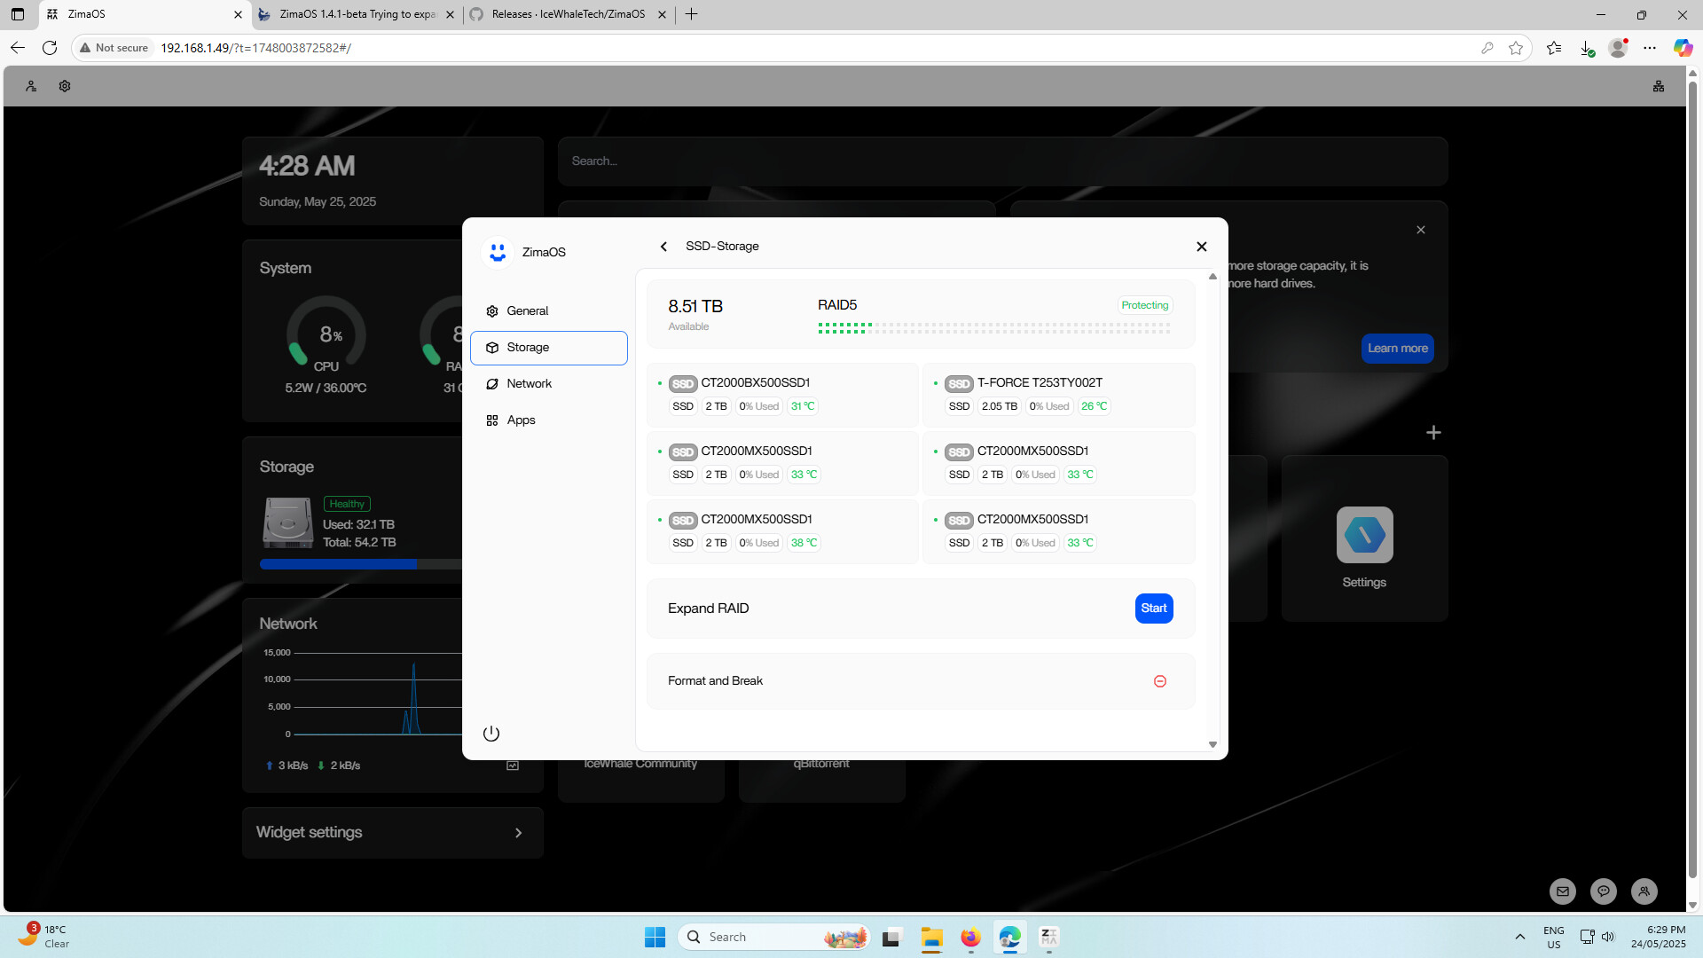
Task: Click the CPU usage gauge
Action: click(326, 334)
